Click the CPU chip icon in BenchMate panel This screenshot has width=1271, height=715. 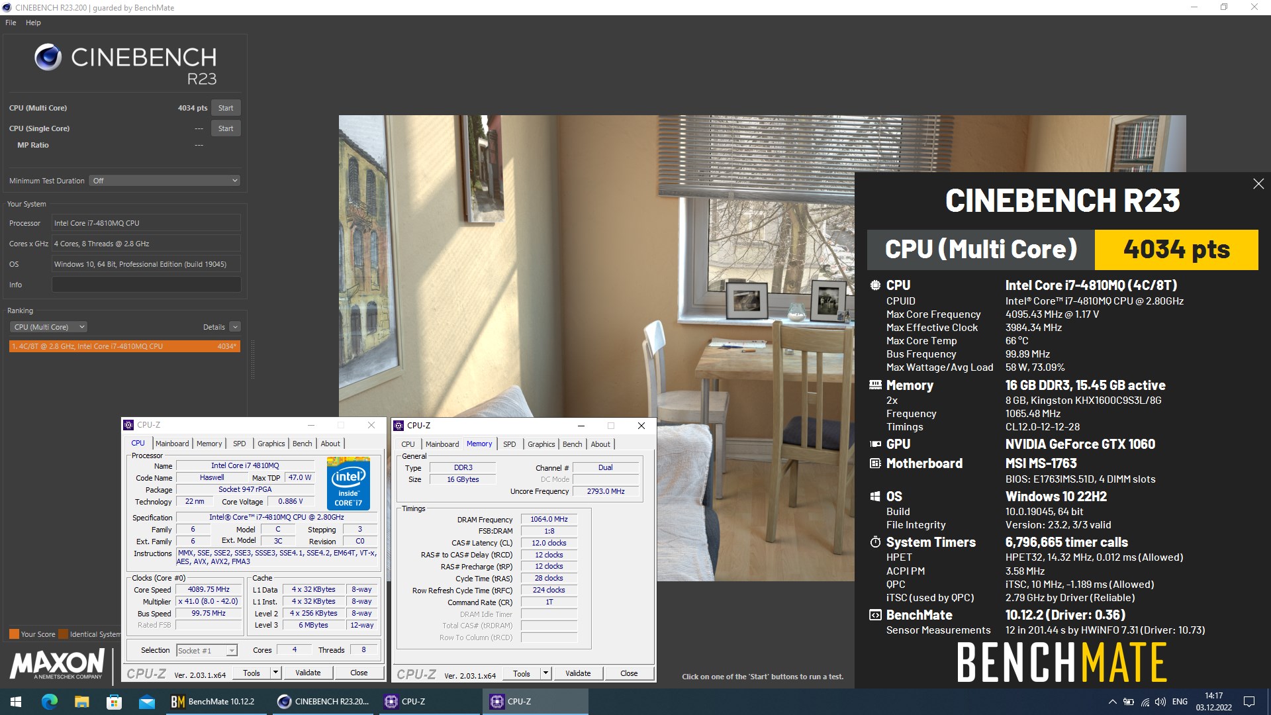875,285
